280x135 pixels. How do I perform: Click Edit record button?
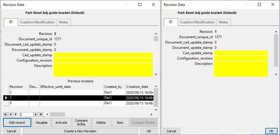tap(17, 123)
